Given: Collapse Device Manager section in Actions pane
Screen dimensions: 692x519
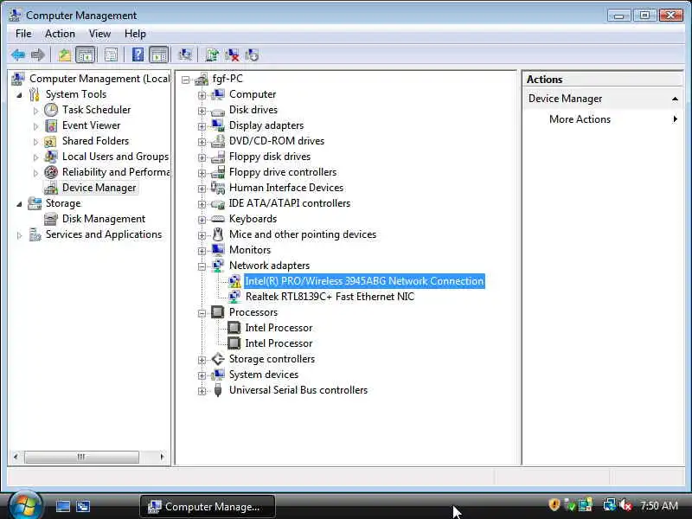Looking at the screenshot, I should (675, 99).
